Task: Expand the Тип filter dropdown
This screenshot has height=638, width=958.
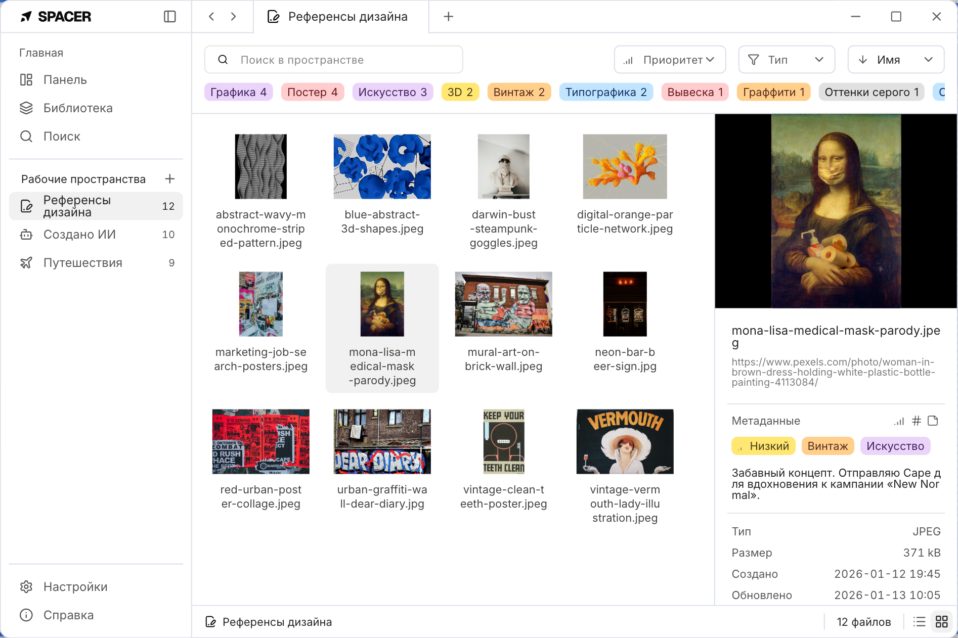Action: [x=786, y=59]
